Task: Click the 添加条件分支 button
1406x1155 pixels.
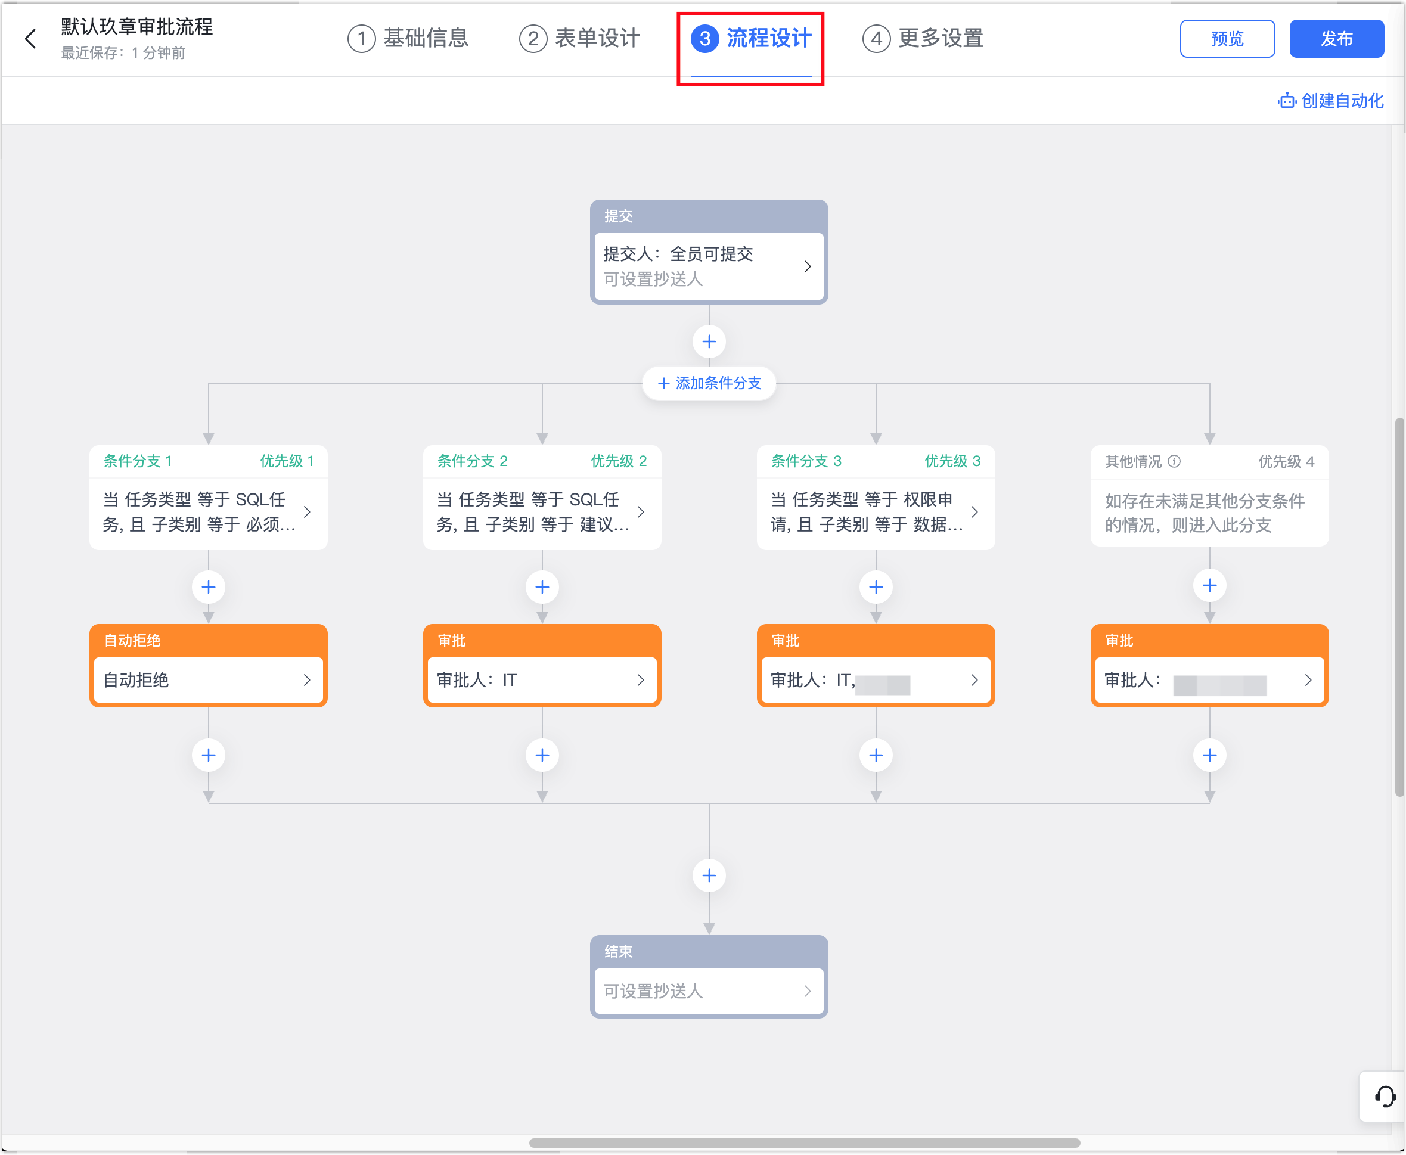Action: tap(709, 383)
